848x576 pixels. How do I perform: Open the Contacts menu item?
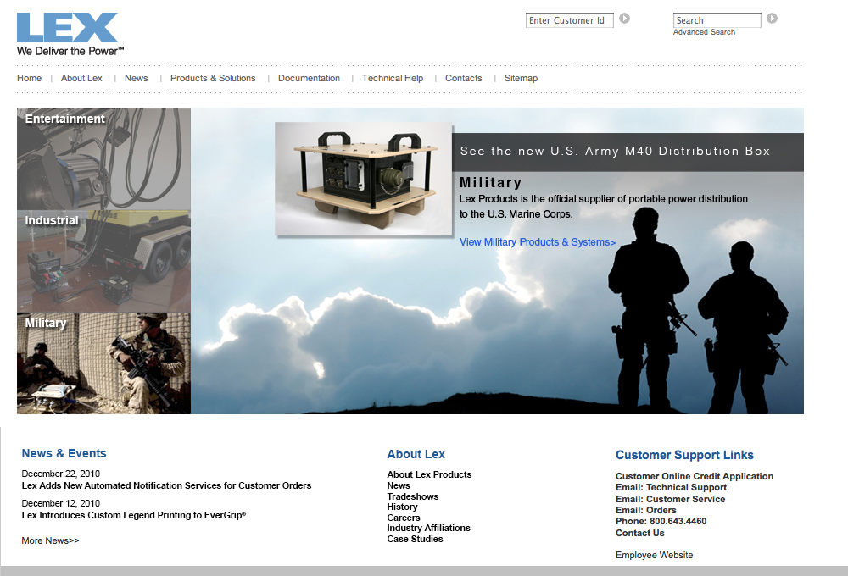(464, 78)
